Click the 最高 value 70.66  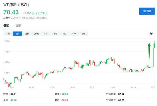click(65, 94)
